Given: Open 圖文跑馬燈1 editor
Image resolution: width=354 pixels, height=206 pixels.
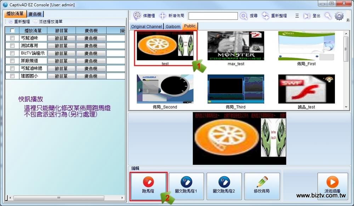Looking at the screenshot, I should [186, 186].
